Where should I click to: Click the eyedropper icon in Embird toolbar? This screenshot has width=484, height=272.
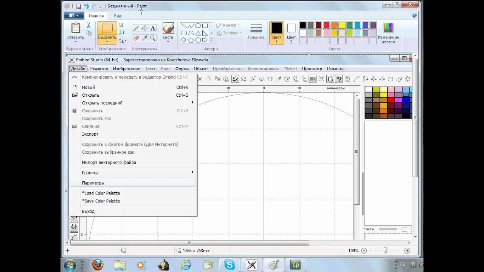[x=279, y=79]
